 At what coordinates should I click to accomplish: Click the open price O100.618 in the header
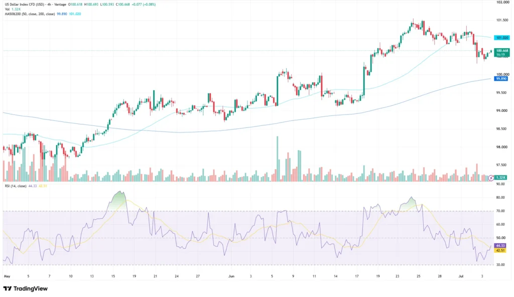[x=75, y=5]
